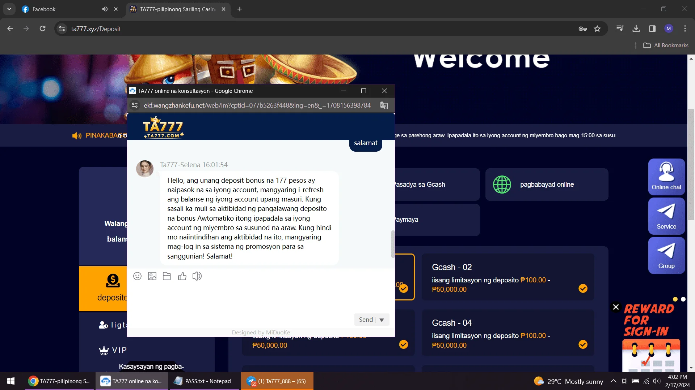The image size is (695, 390).
Task: Attach an image in the chat
Action: [152, 276]
